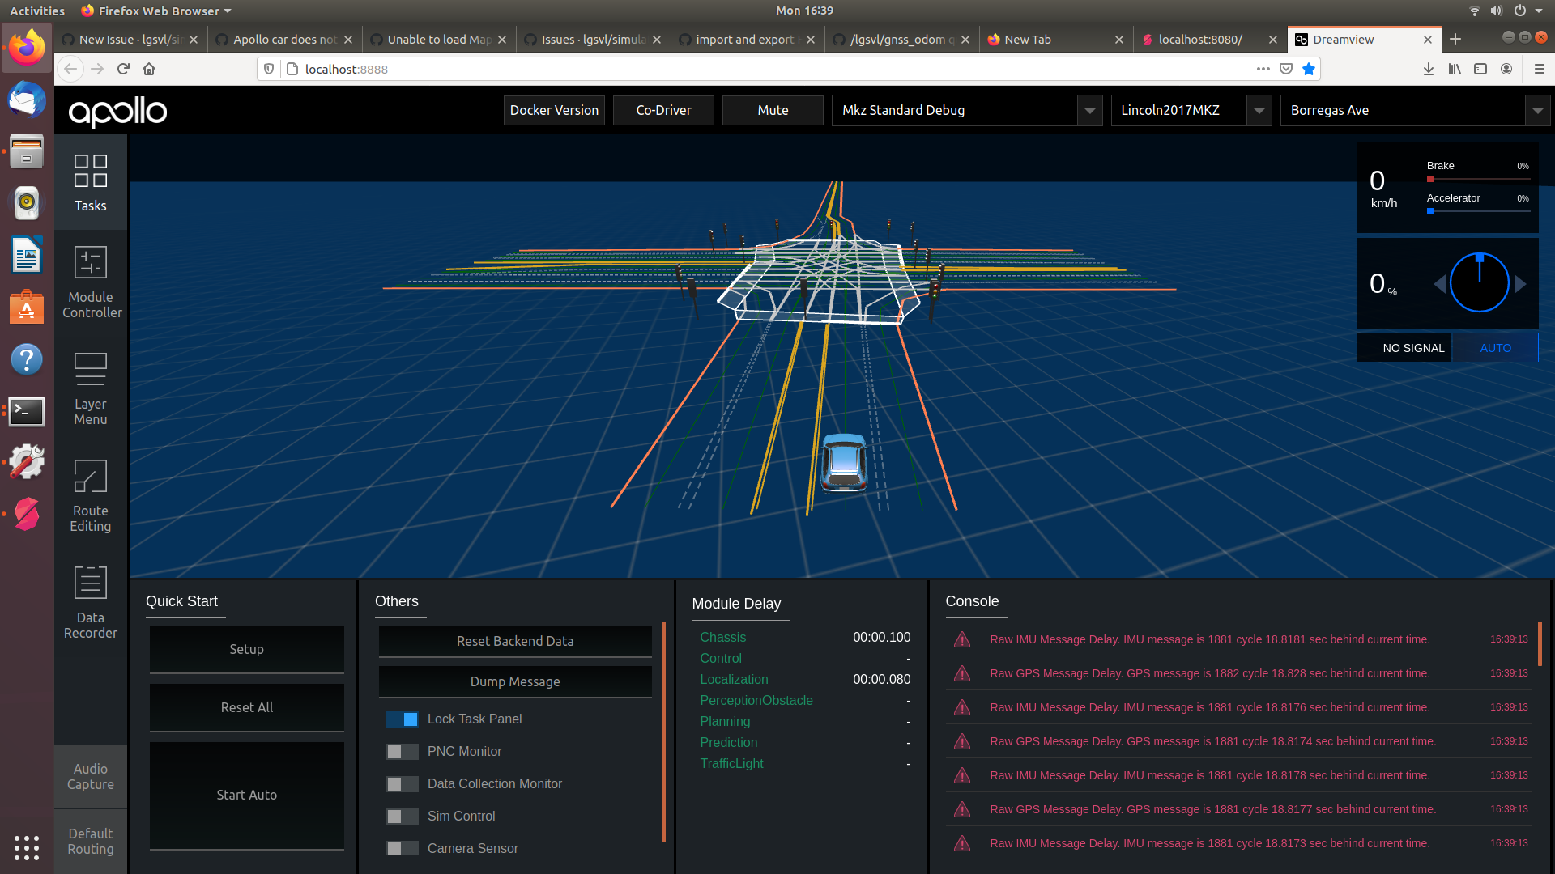
Task: Click the Apollo logo
Action: (117, 111)
